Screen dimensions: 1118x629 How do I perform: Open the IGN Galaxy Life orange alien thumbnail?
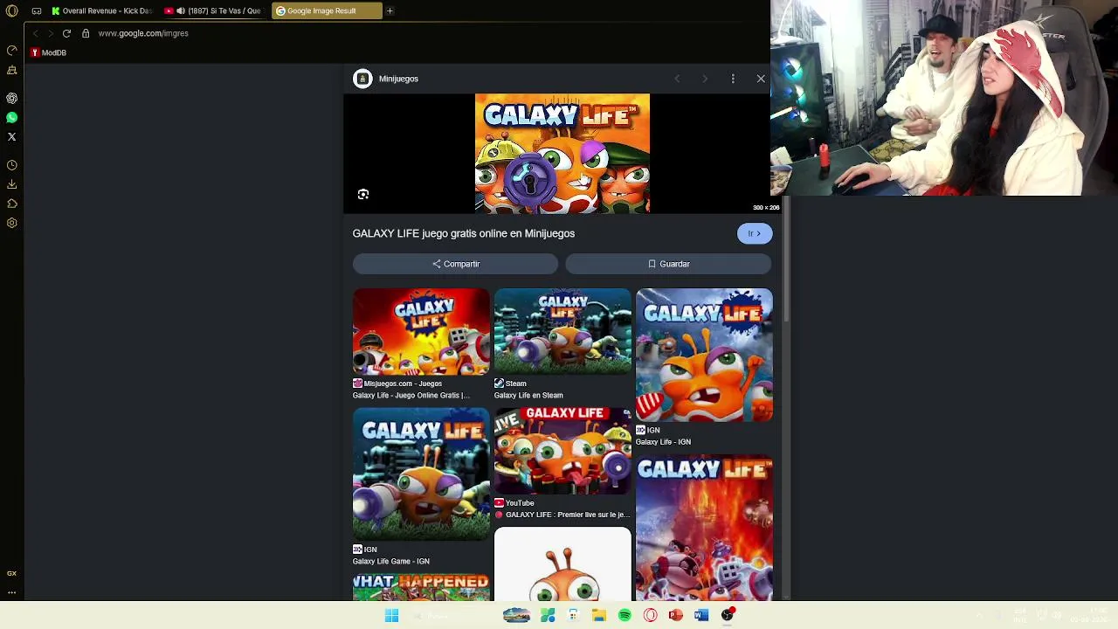point(704,355)
